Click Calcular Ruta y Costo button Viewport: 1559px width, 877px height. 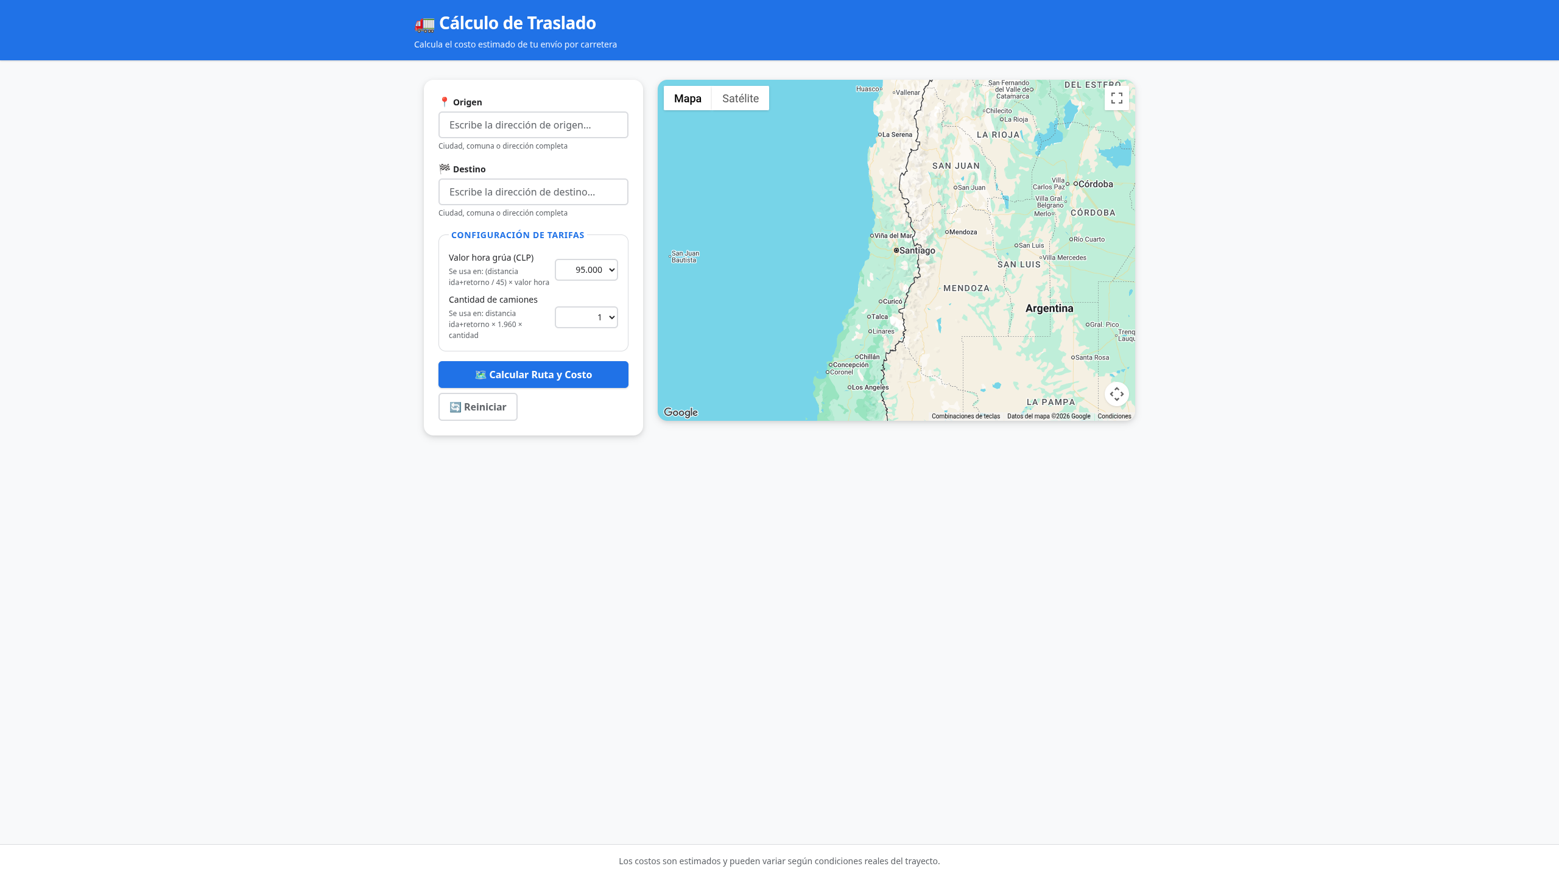point(533,375)
